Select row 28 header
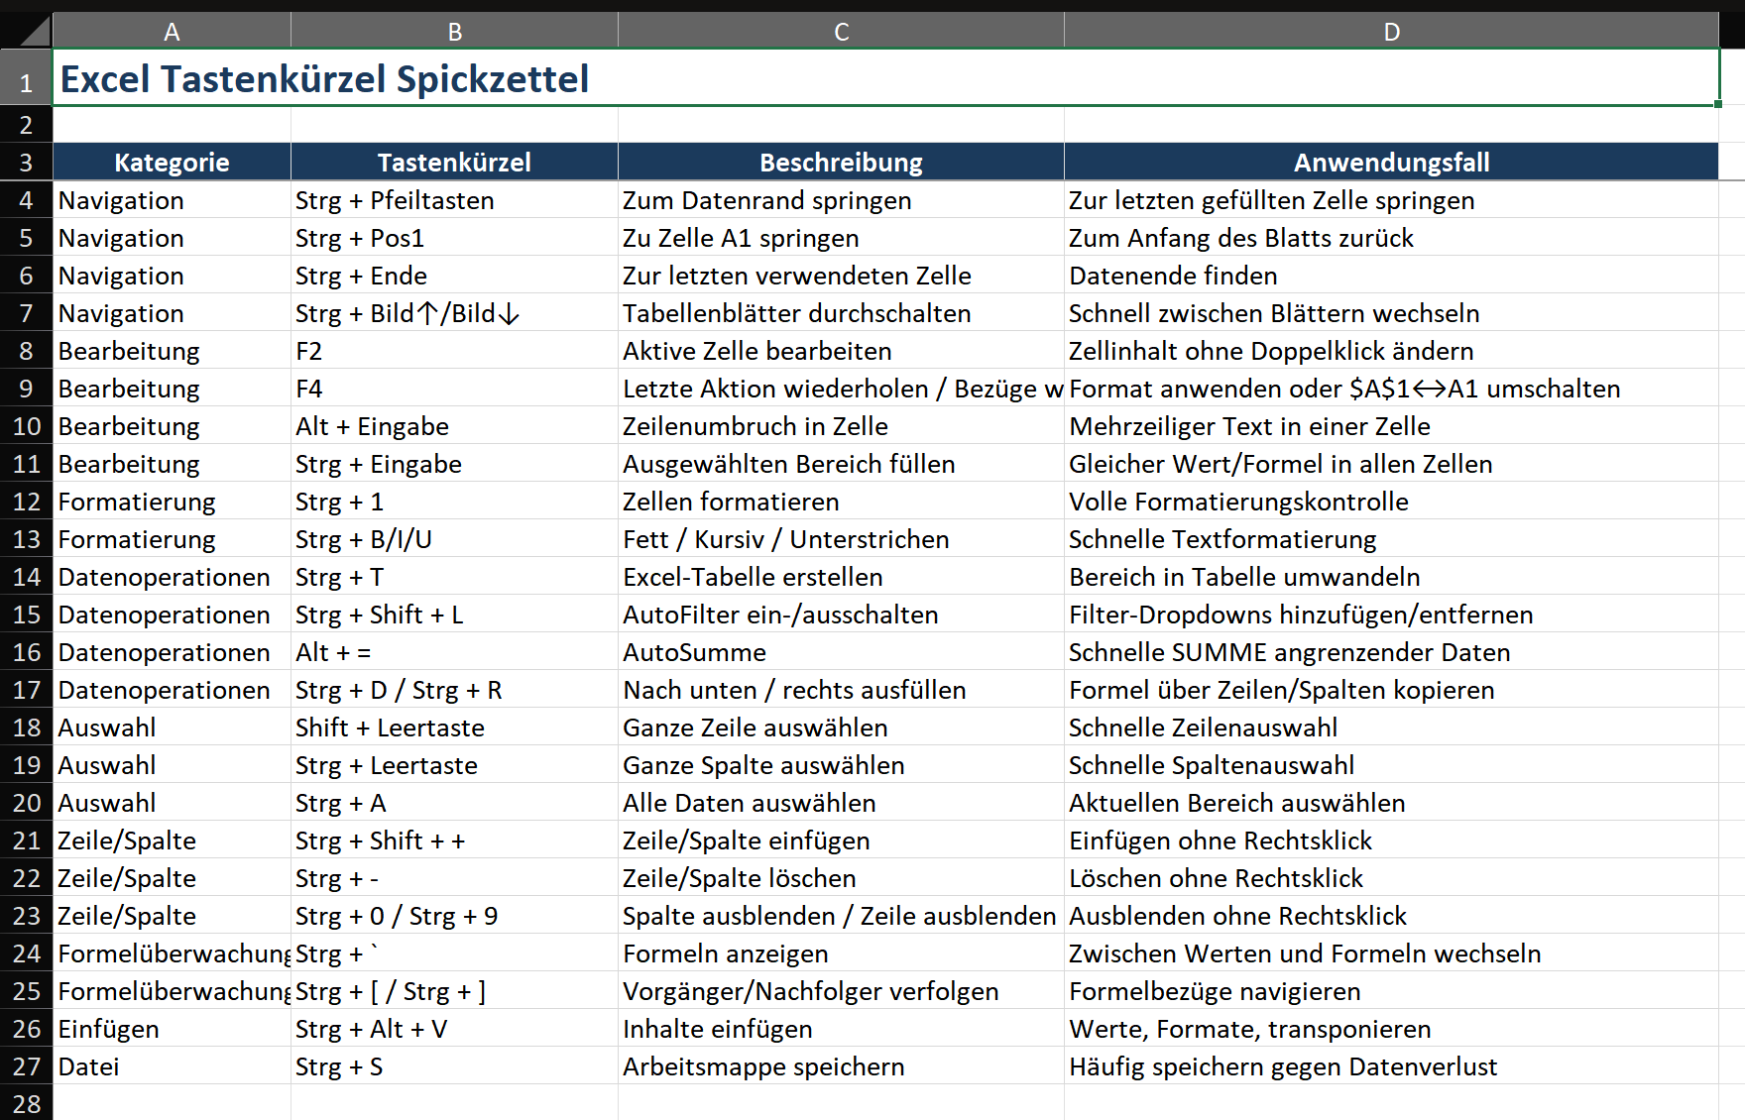 click(x=26, y=1103)
